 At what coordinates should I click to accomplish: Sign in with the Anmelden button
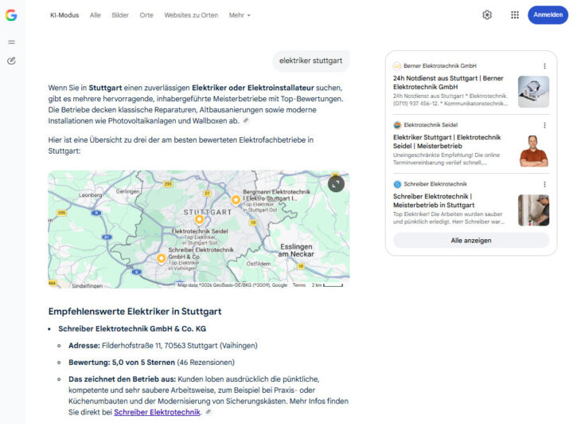coord(548,15)
